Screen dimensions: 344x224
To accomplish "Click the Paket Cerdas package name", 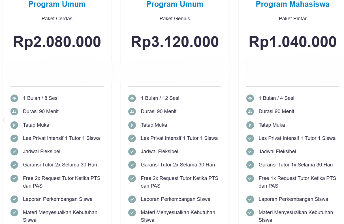I will [x=57, y=19].
